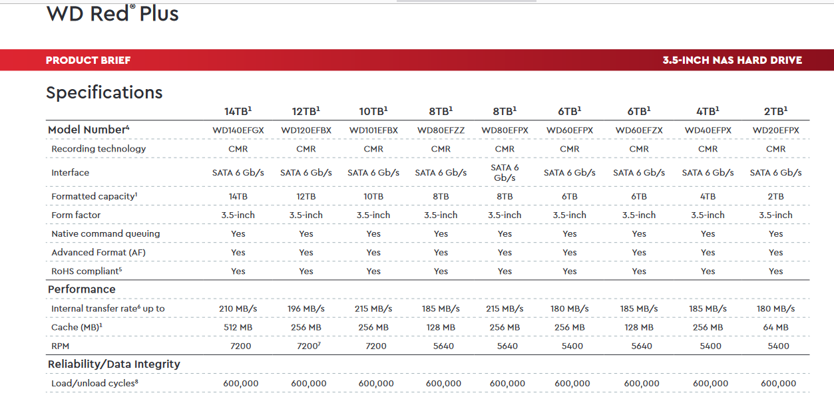Image resolution: width=834 pixels, height=397 pixels.
Task: Click the CMR value under WD140EFGX
Action: [x=238, y=149]
